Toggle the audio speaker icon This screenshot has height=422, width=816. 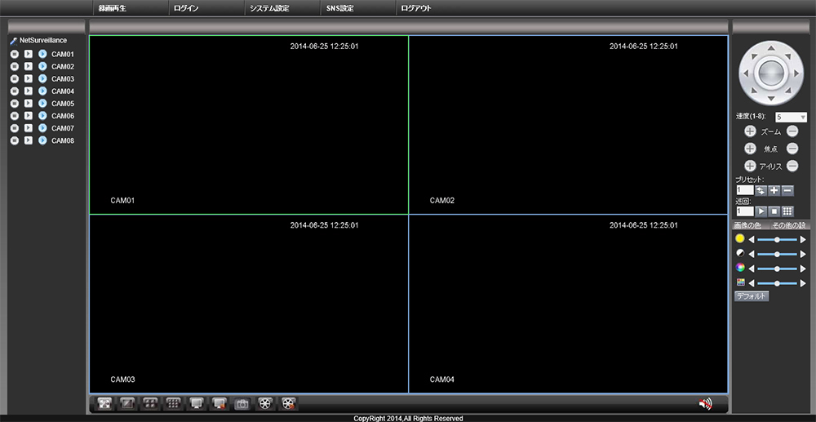(706, 403)
